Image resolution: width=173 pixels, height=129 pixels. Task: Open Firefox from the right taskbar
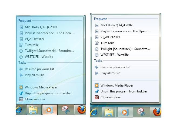pyautogui.click(x=157, y=112)
